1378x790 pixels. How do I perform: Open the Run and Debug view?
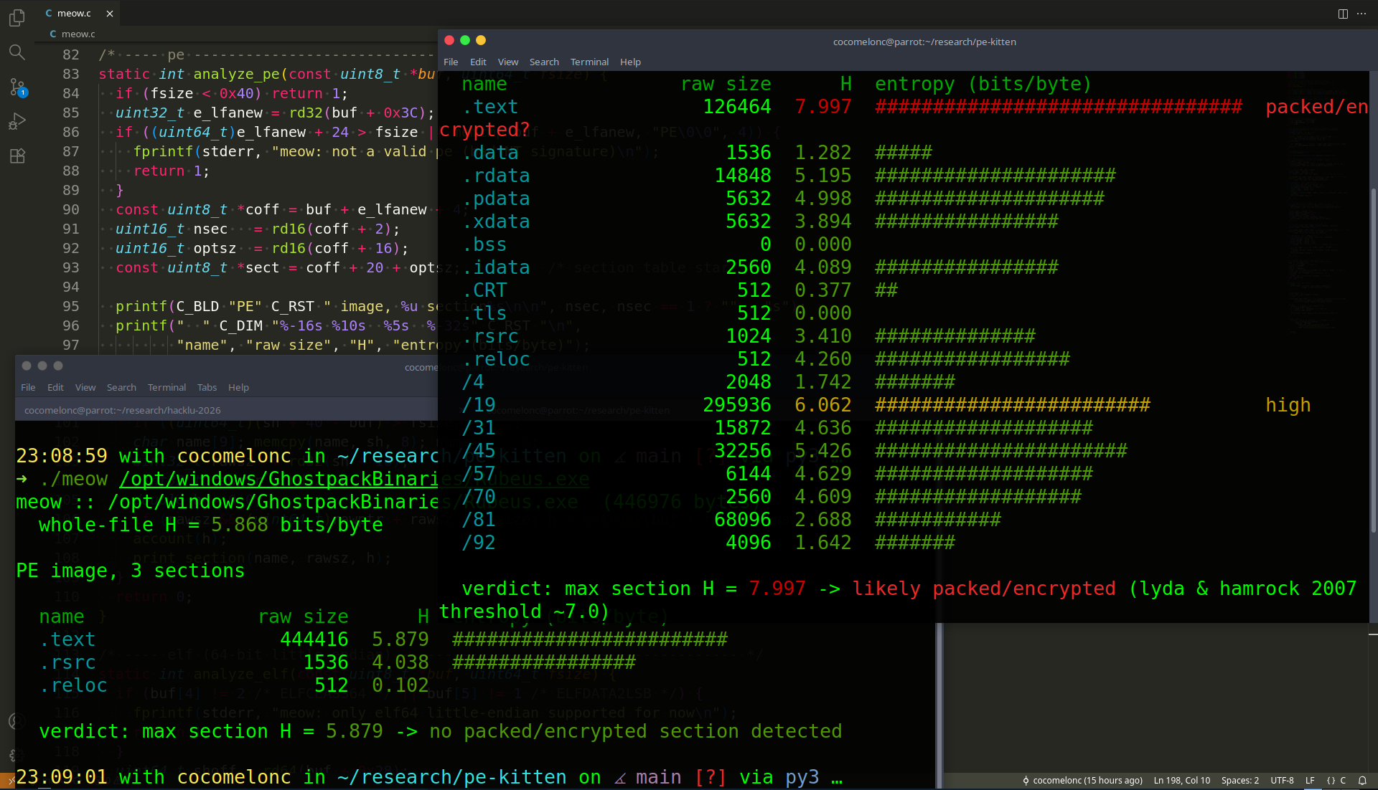(17, 122)
